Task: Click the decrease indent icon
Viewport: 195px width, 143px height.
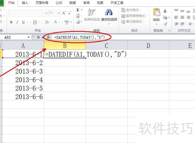Action: click(176, 24)
